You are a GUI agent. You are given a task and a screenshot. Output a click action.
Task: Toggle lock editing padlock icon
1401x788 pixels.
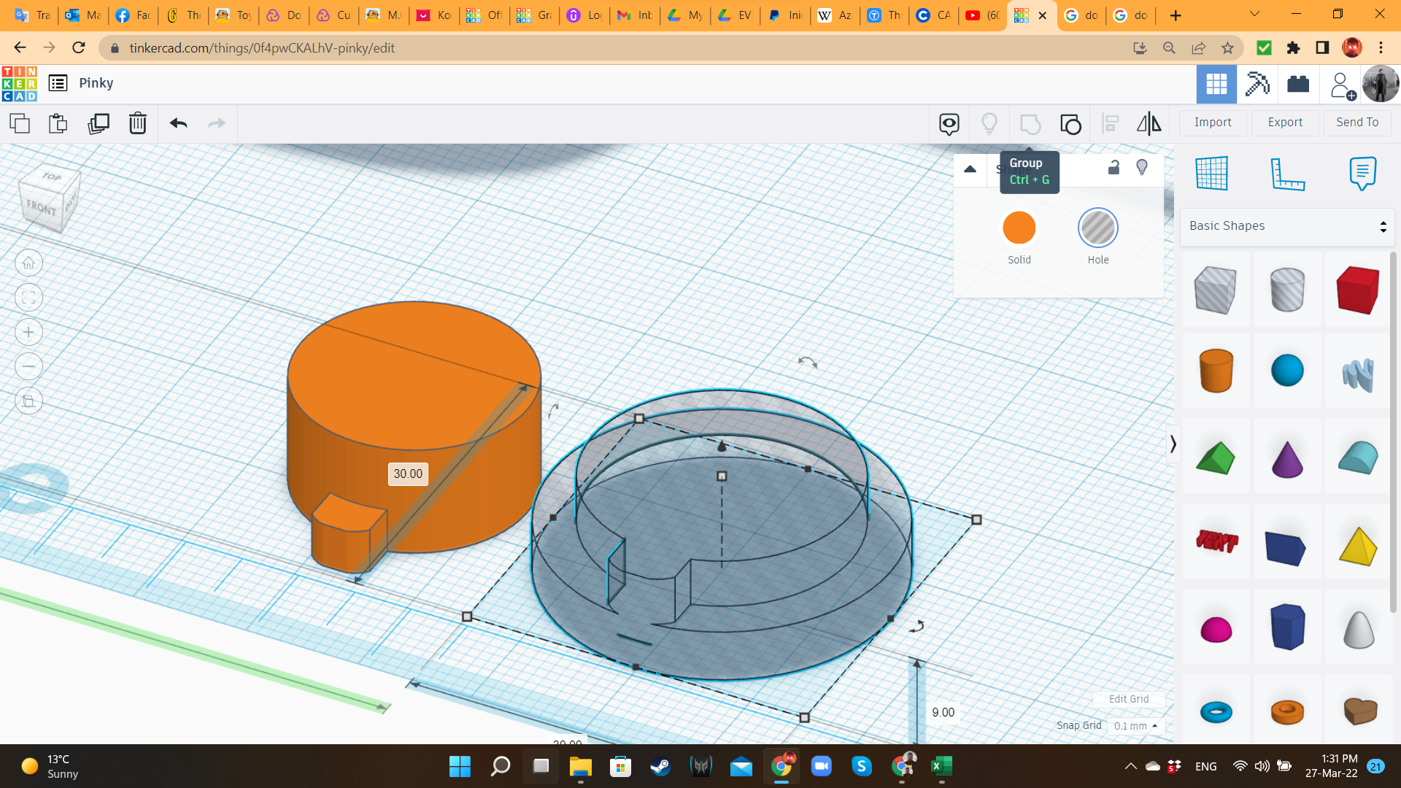click(1114, 168)
